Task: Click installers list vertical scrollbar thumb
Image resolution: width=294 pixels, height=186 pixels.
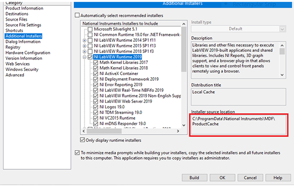Action: 184,49
